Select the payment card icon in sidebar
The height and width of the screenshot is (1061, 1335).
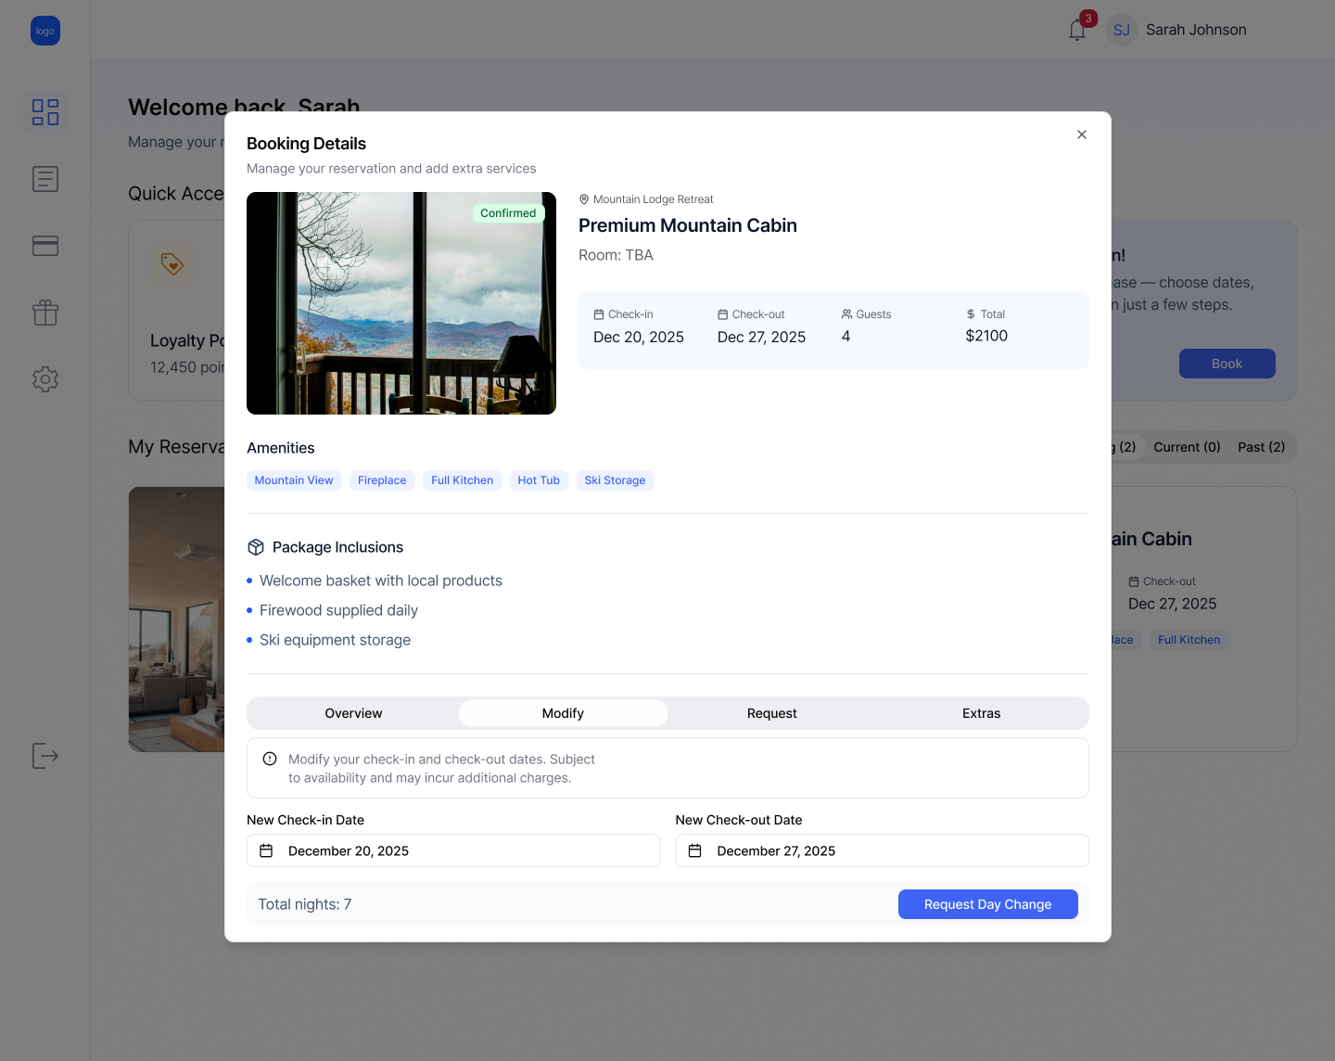(x=45, y=246)
